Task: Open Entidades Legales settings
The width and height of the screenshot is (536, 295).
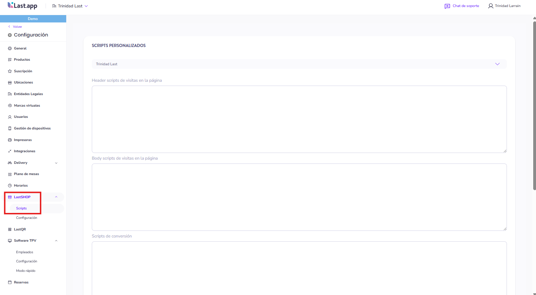Action: [x=28, y=94]
